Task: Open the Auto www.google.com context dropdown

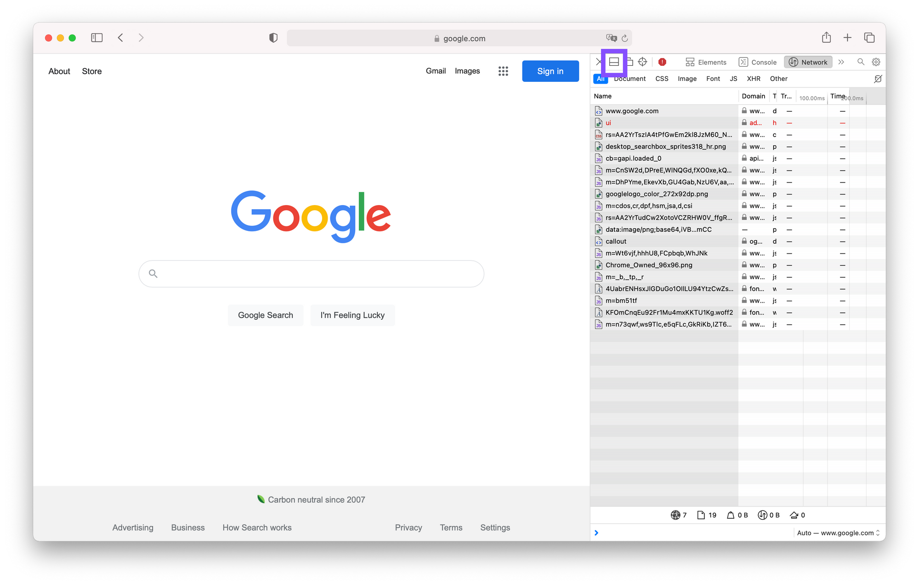Action: coord(838,533)
